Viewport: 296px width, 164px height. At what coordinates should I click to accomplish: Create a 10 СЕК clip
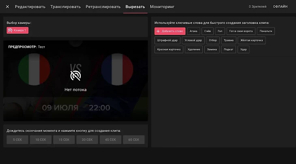tap(41, 140)
